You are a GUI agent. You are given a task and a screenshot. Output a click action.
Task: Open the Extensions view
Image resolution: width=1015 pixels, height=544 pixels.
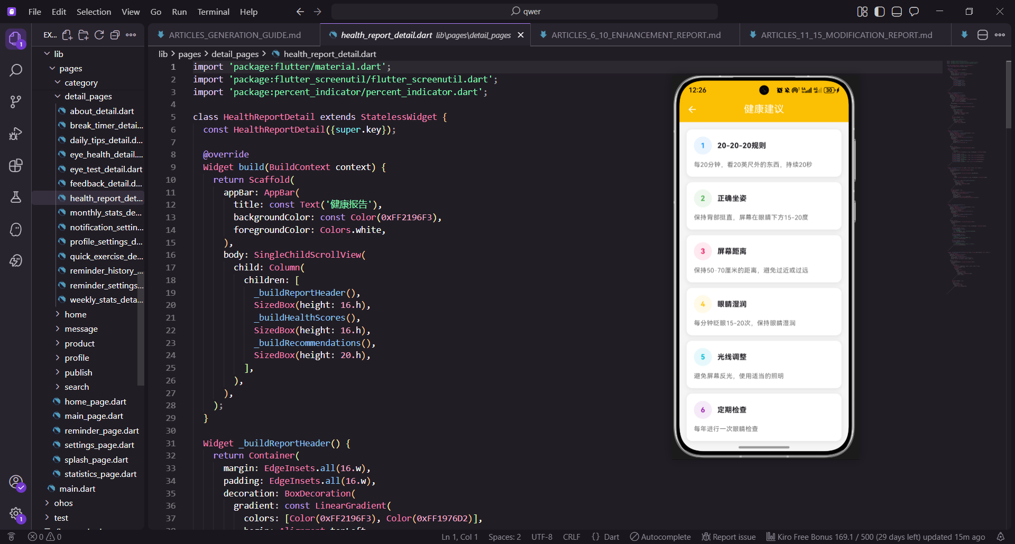click(16, 165)
